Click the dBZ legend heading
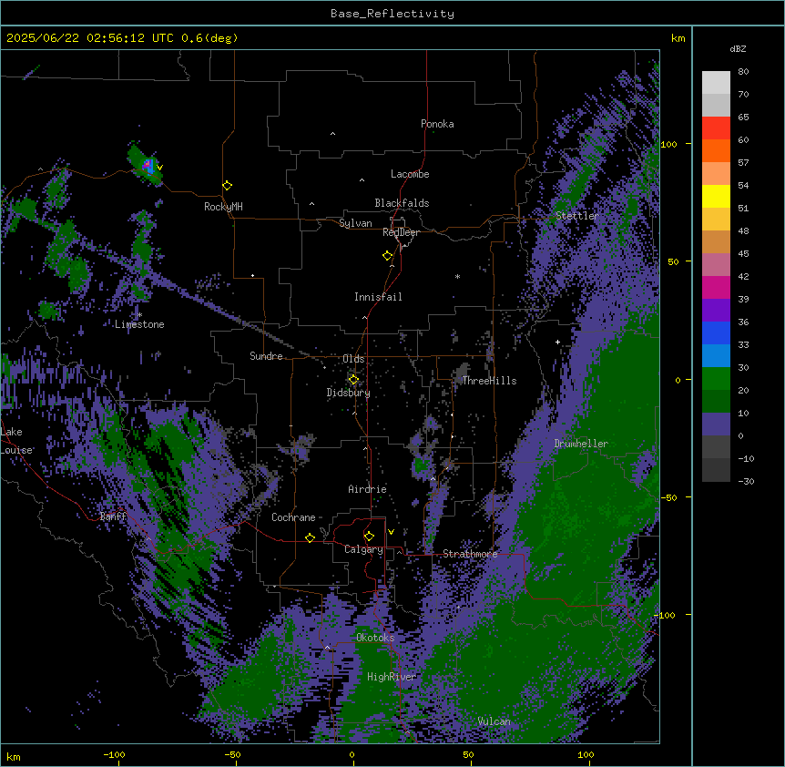 click(738, 48)
